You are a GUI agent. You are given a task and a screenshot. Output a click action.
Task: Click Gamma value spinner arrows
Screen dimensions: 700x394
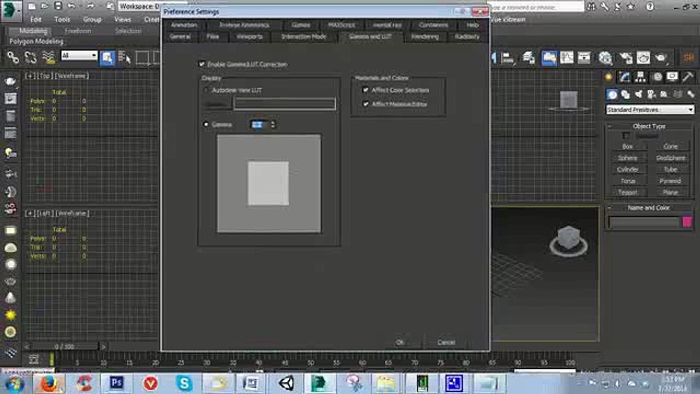(272, 125)
